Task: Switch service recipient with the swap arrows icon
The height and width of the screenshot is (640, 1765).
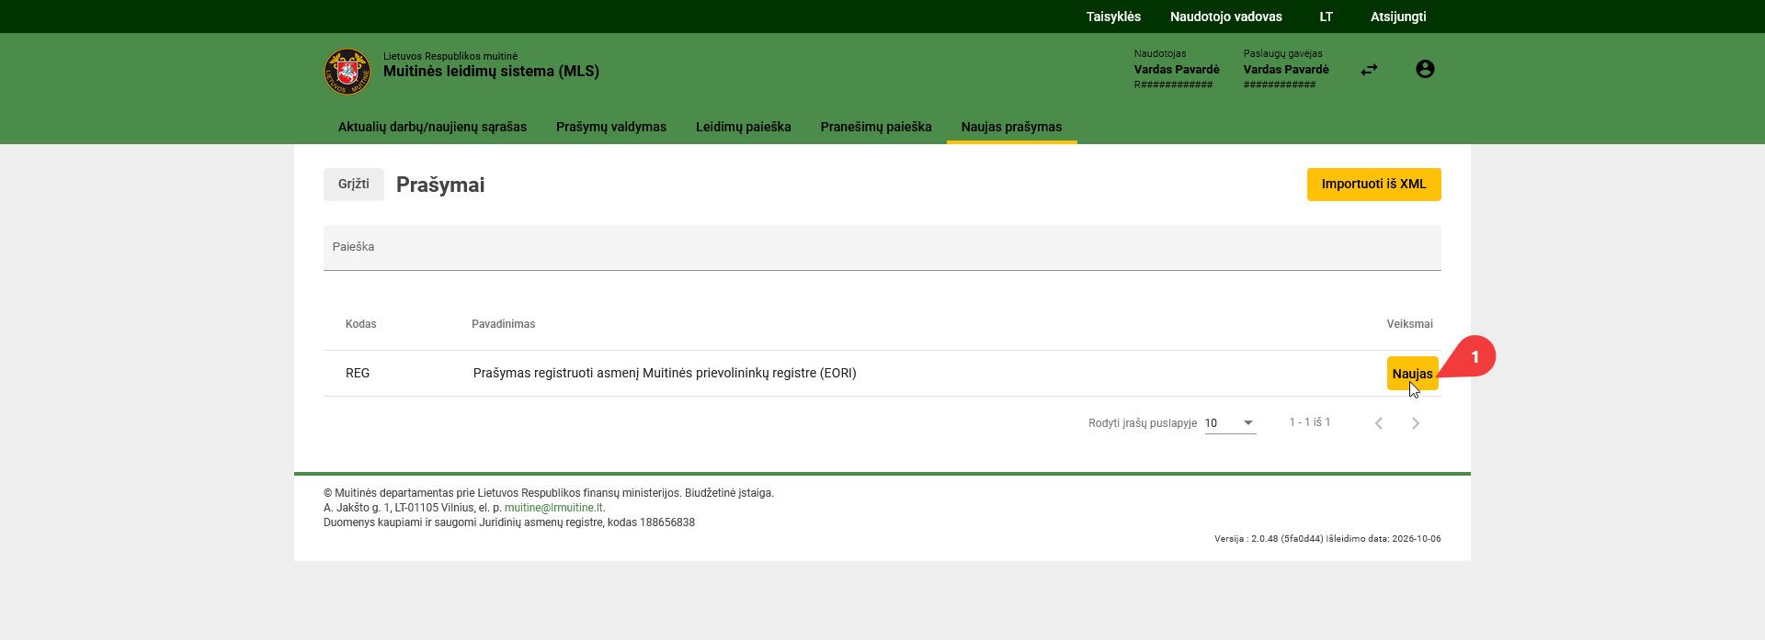Action: [1370, 70]
